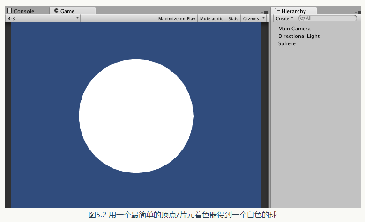This screenshot has width=365, height=222.
Task: Select Sphere object in Hierarchy
Action: (287, 43)
